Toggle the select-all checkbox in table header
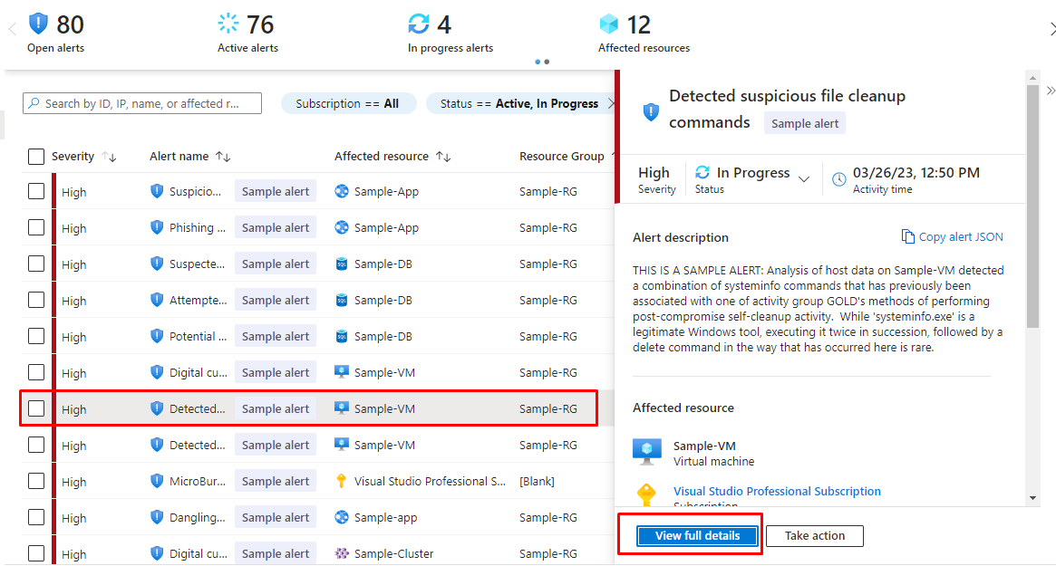The width and height of the screenshot is (1056, 566). pyautogui.click(x=36, y=157)
